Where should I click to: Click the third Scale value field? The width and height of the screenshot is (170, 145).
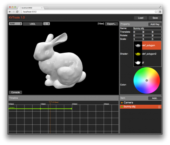click(157, 39)
